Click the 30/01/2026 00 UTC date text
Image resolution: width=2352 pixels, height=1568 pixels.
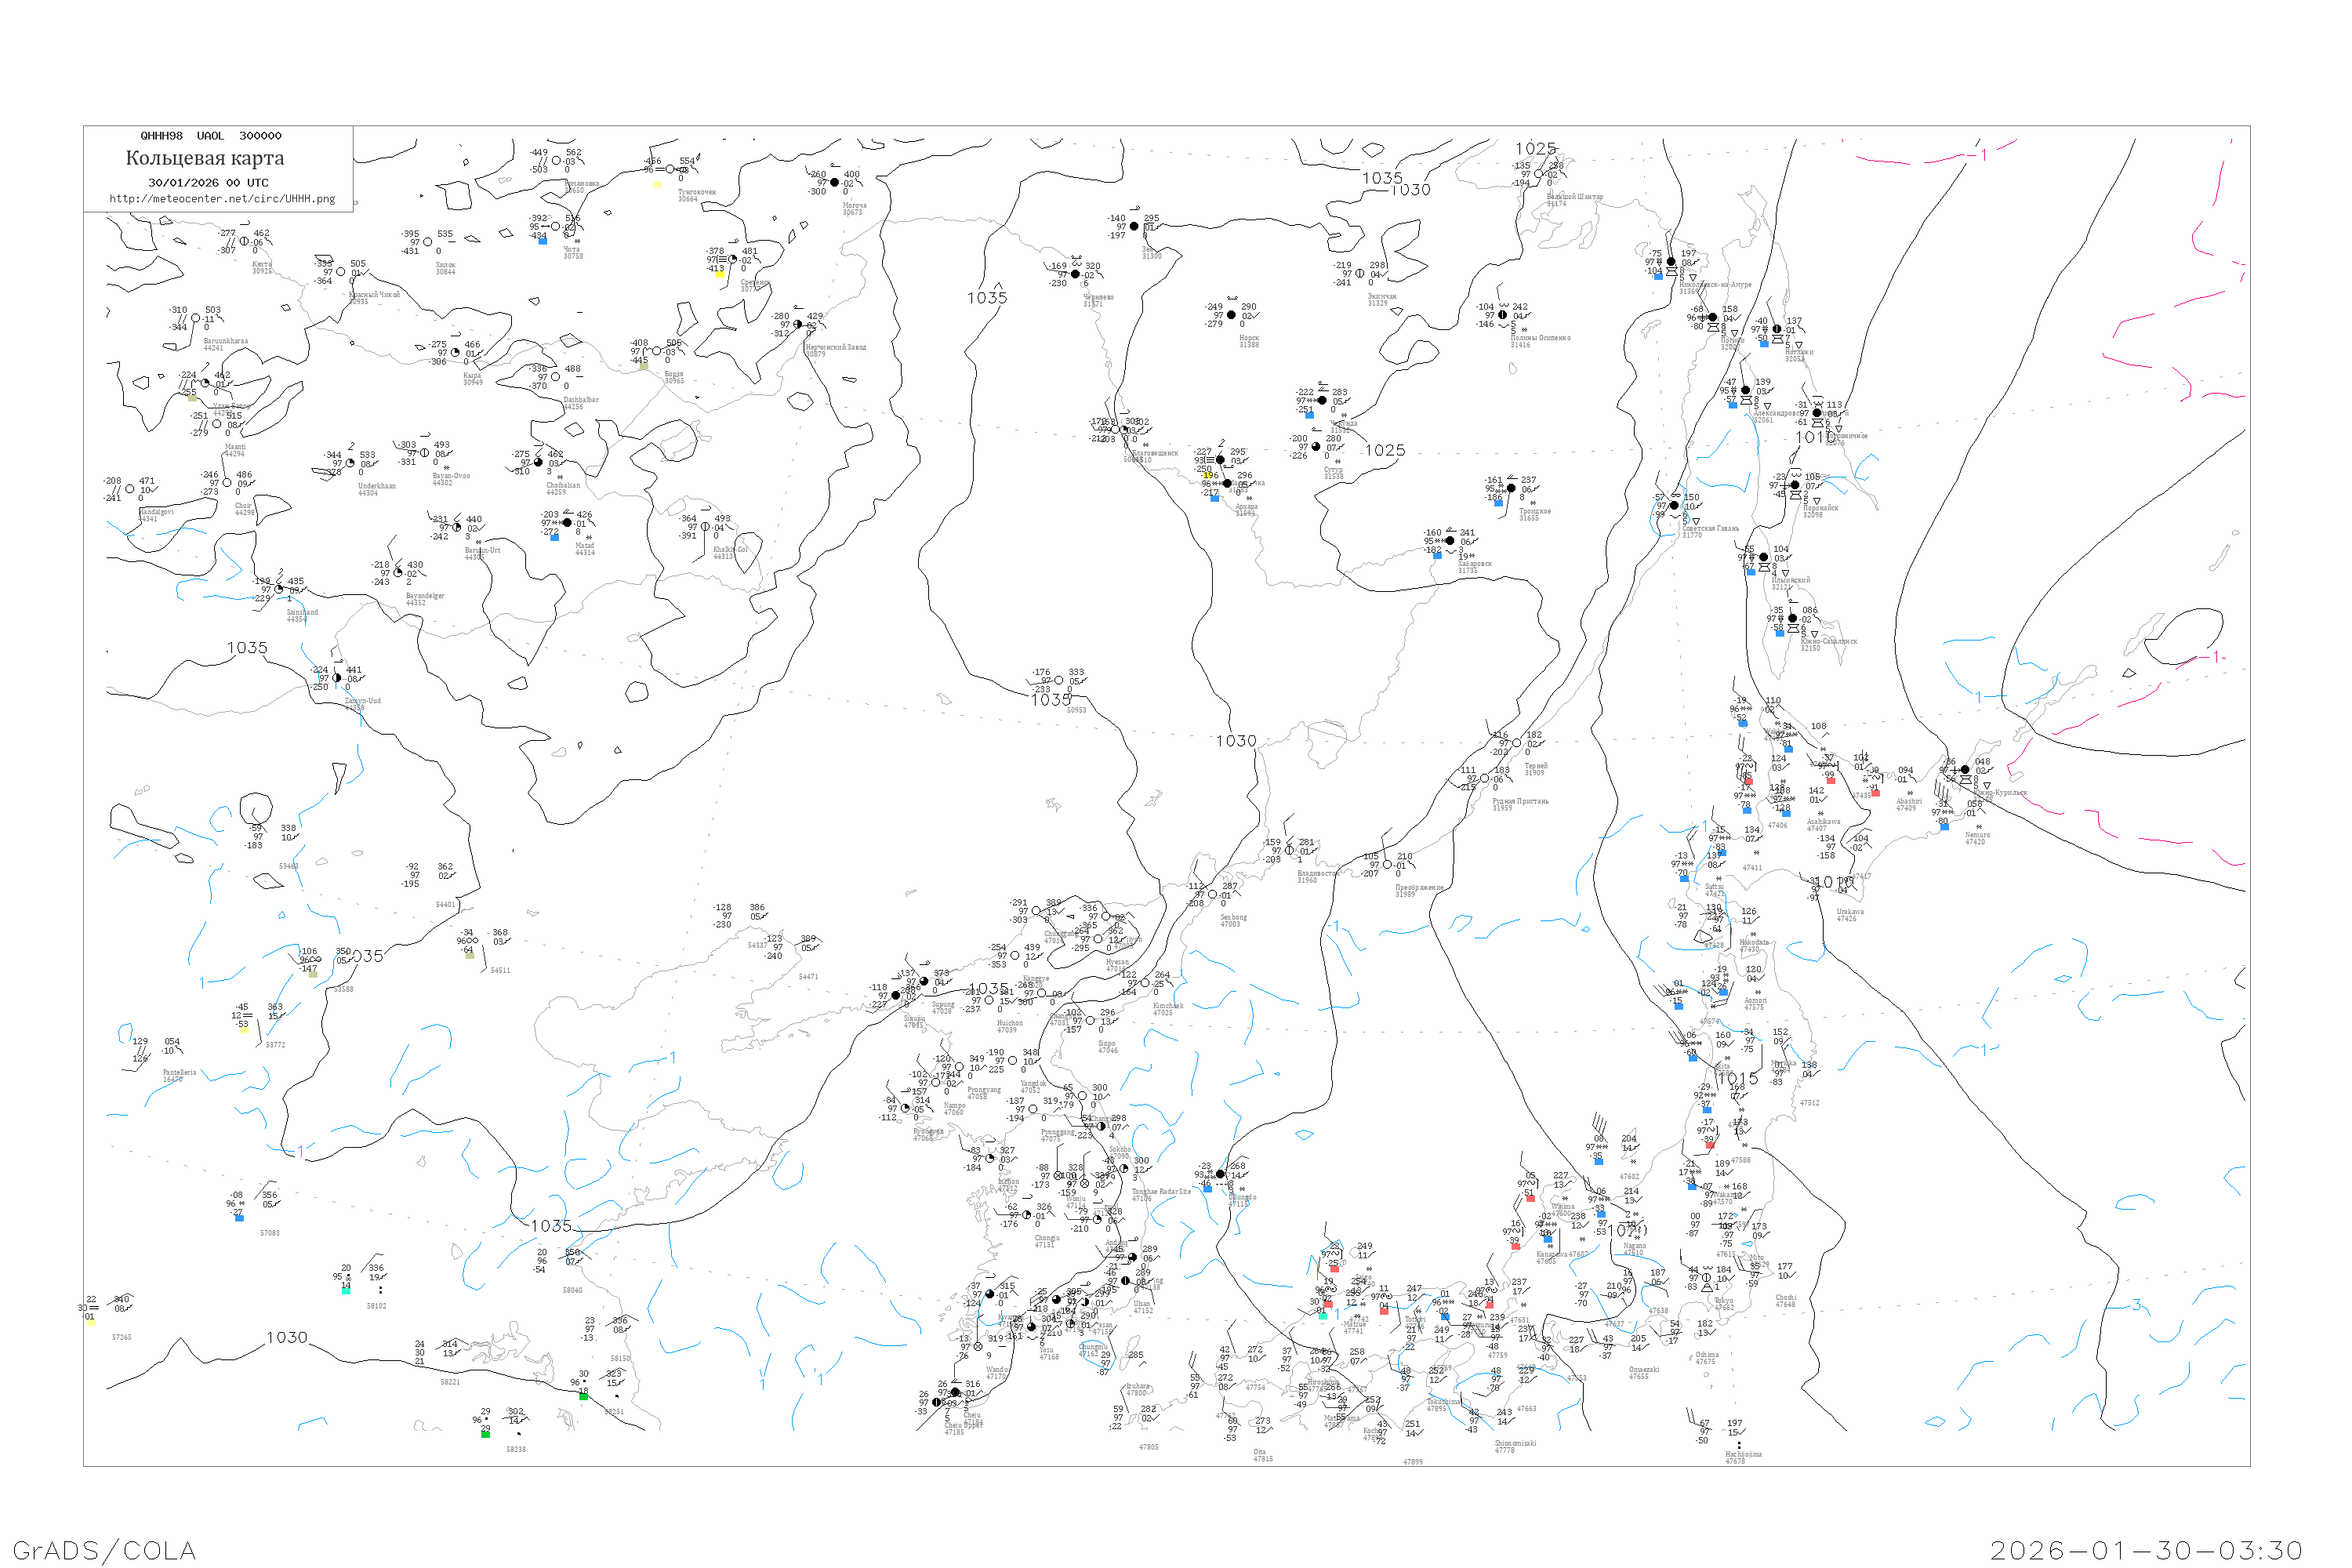[208, 183]
